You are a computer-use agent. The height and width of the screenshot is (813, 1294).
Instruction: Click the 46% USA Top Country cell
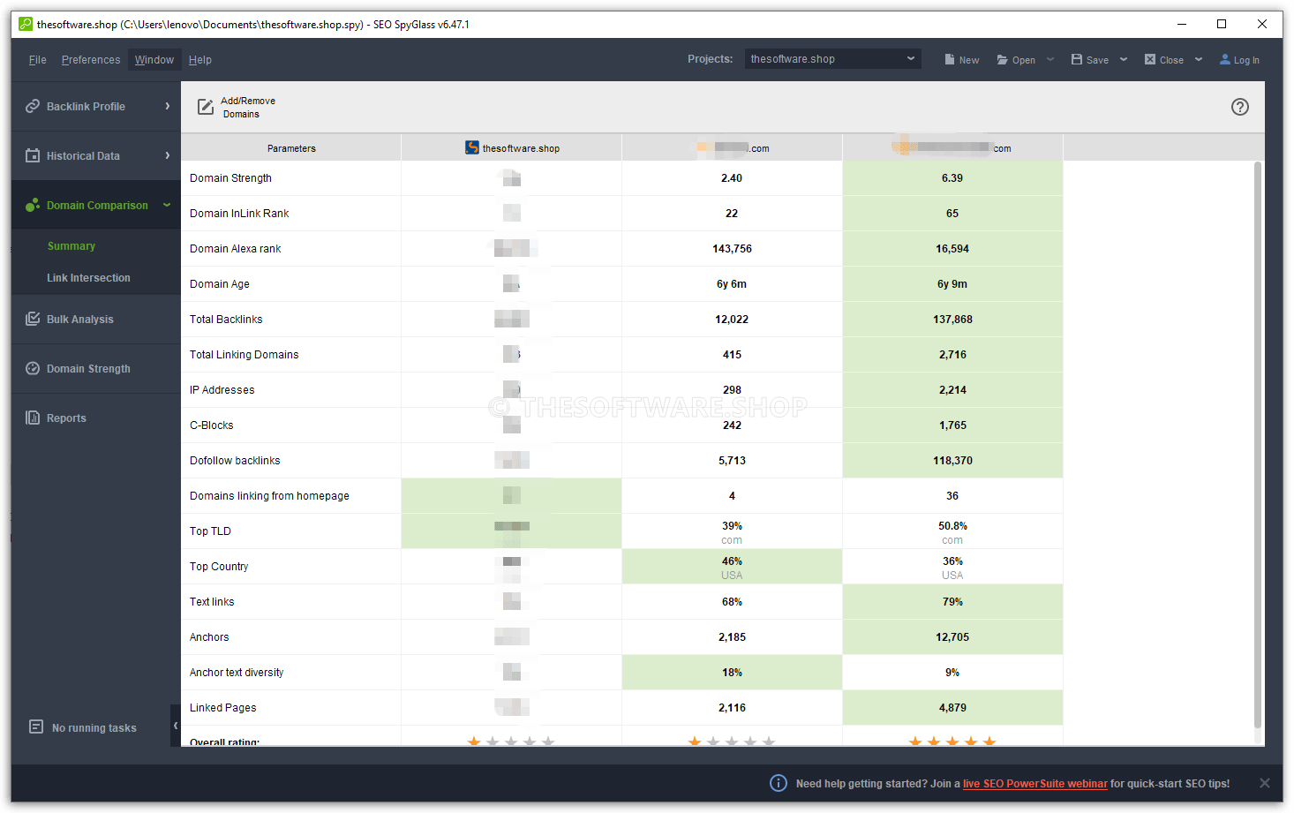(732, 567)
